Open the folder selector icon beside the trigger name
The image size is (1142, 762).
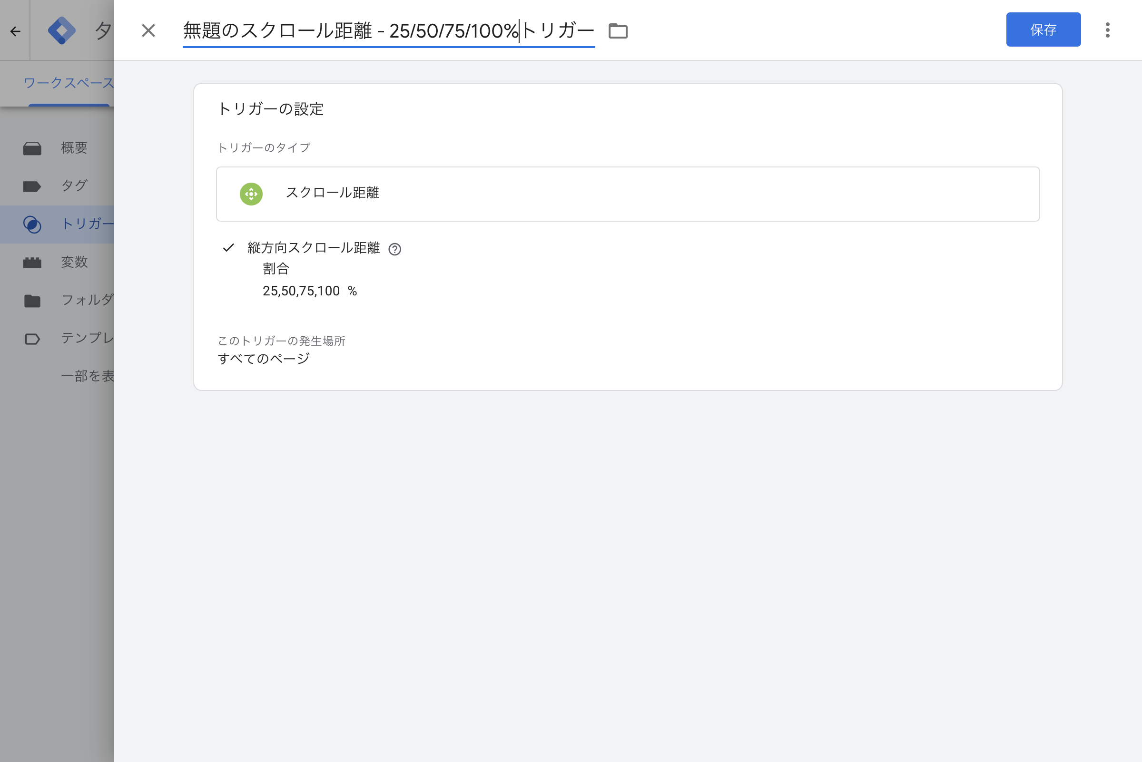click(x=618, y=31)
